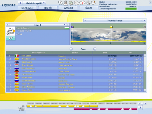
Task: Open the cash stack finances icon
Action: coord(71,3)
